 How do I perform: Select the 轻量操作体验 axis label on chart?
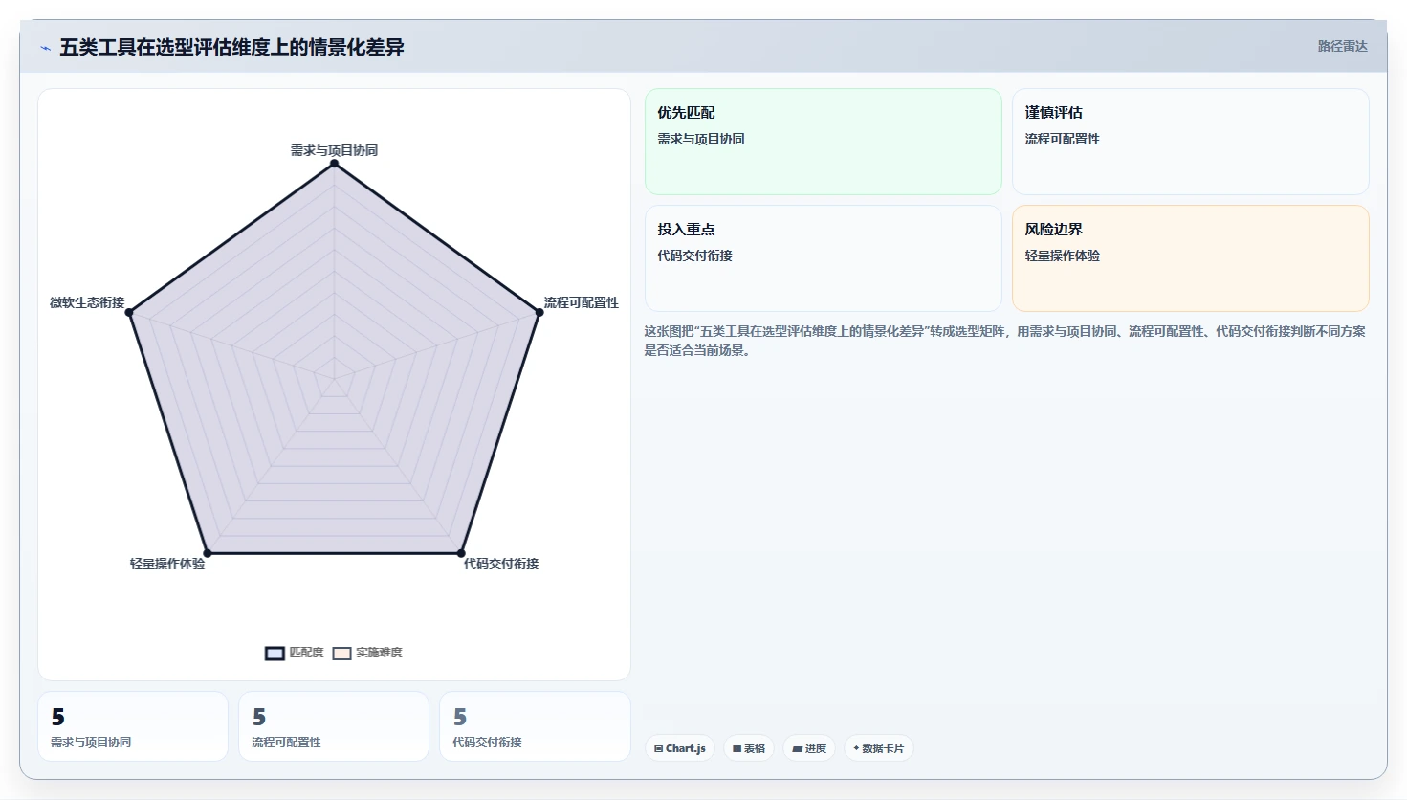click(x=167, y=564)
